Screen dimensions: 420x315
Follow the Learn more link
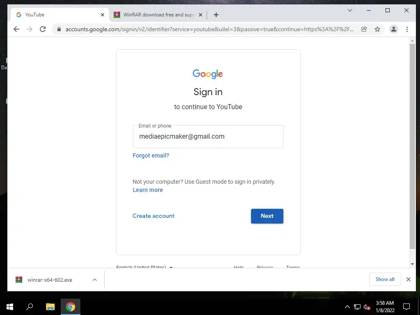pyautogui.click(x=148, y=190)
